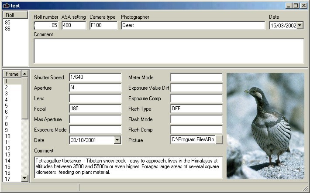Select frame 7 in the Frame list
Image resolution: width=310 pixels, height=193 pixels.
coord(12,118)
